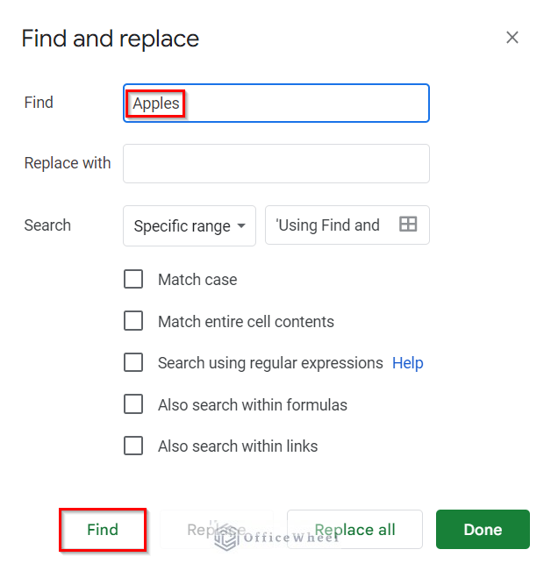Tick the Match entire cell contents checkbox

133,321
